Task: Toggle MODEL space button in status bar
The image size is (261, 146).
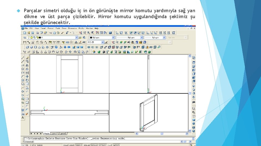Action: coord(117,145)
